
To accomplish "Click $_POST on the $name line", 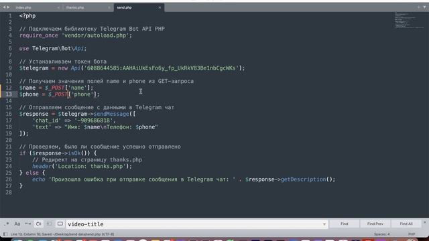I will (54, 88).
